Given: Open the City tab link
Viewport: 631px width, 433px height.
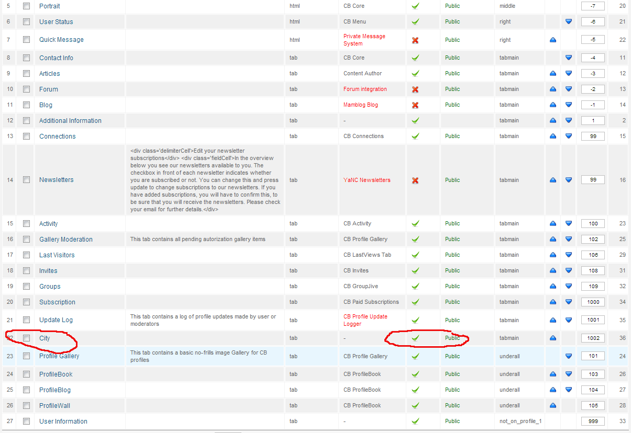Looking at the screenshot, I should pos(45,338).
